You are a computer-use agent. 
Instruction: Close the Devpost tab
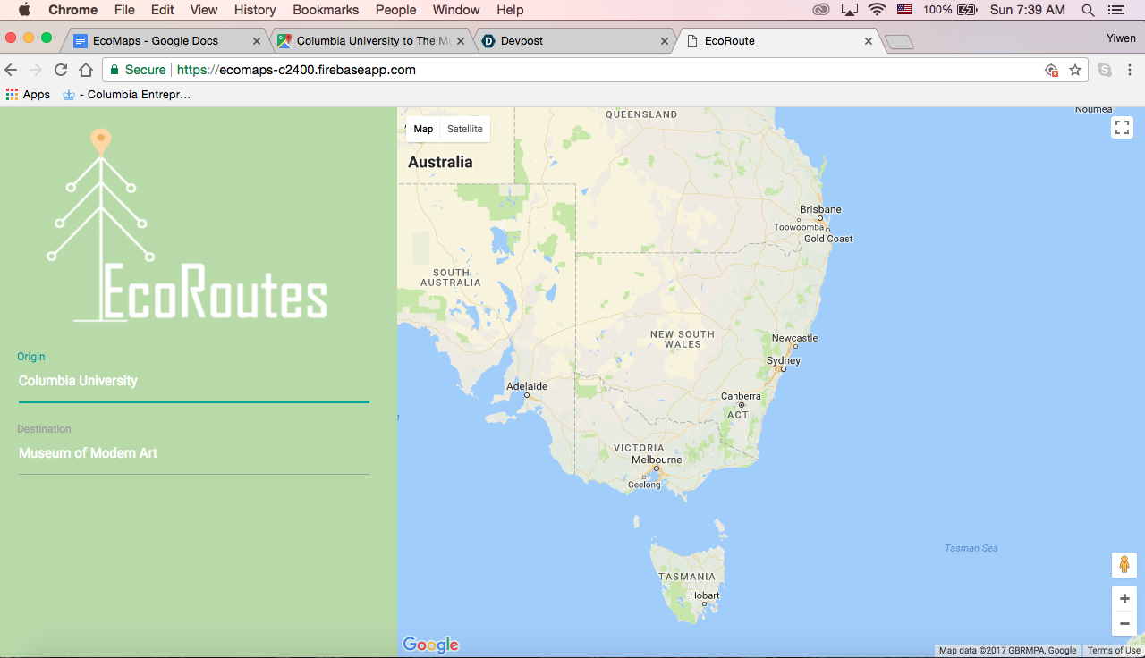pos(665,41)
